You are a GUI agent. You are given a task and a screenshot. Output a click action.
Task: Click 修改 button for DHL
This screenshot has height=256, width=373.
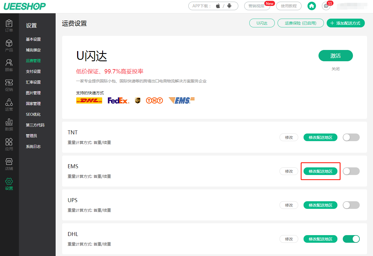point(289,239)
